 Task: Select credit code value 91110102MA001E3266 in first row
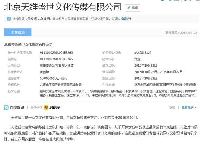pos(56,53)
